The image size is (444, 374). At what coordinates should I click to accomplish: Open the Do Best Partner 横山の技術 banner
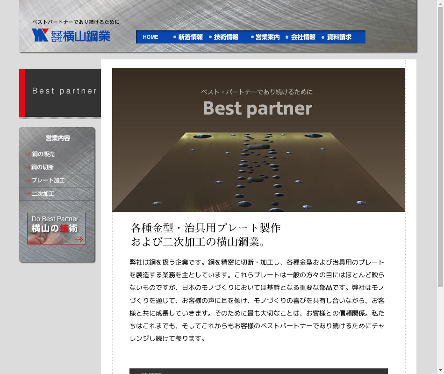click(x=56, y=228)
